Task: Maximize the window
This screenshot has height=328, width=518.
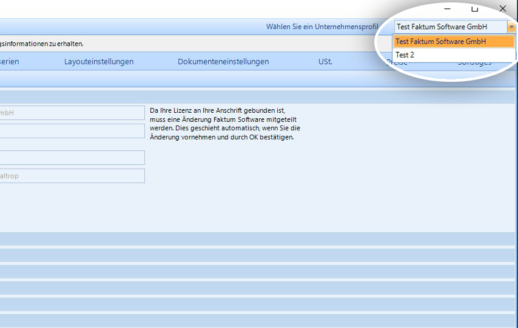Action: 475,8
